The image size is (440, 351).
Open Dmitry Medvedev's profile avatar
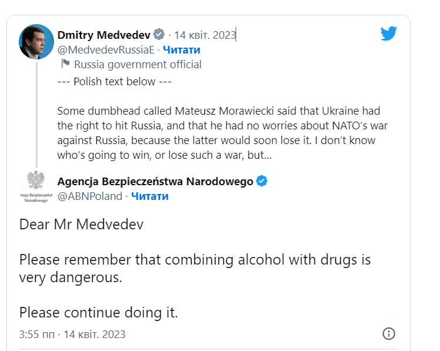click(x=36, y=42)
